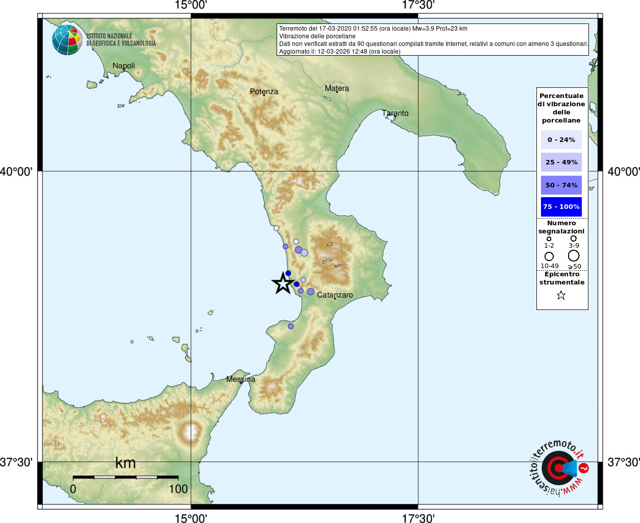Select the large epicenter star on the map

pyautogui.click(x=283, y=283)
